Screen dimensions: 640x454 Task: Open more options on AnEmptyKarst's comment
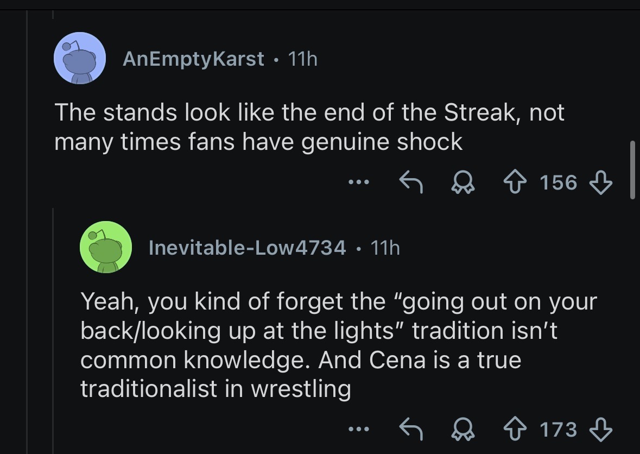359,182
